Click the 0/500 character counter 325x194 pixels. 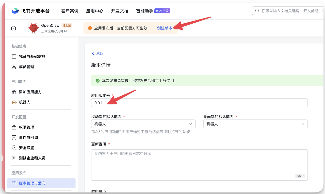300,176
